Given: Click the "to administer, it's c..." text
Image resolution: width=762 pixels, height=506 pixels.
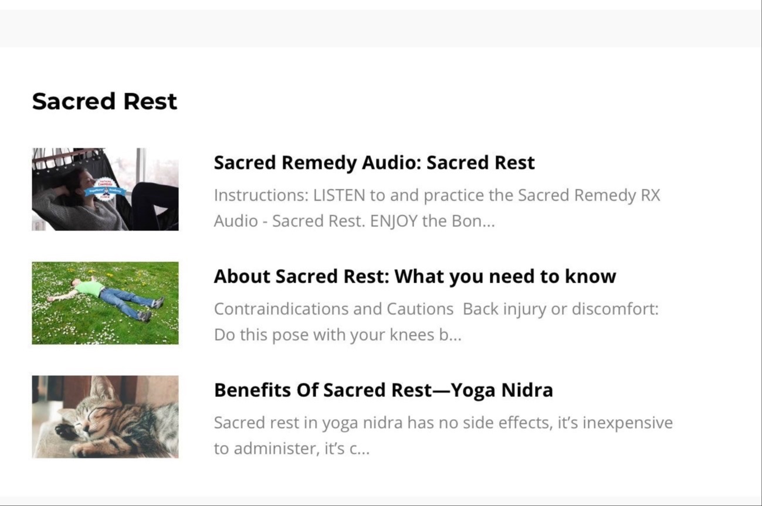Looking at the screenshot, I should [x=292, y=449].
